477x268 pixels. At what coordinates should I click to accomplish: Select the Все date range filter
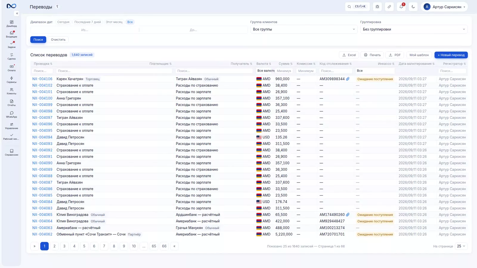(x=130, y=22)
